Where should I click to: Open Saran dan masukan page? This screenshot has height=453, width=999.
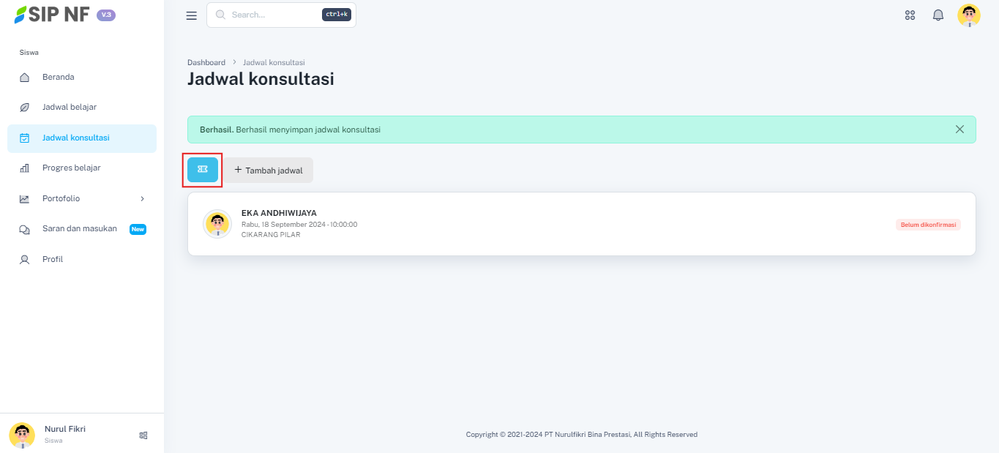click(x=79, y=229)
